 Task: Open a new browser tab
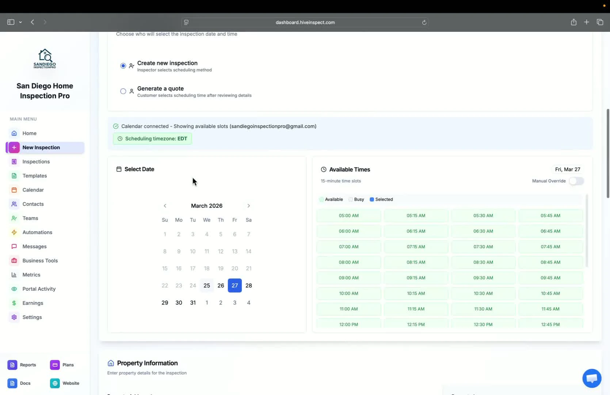tap(587, 22)
